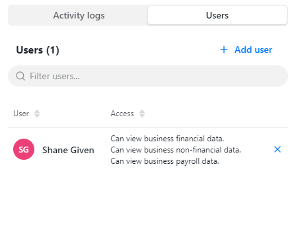Sort by the User column header
The image size is (296, 243).
[21, 114]
